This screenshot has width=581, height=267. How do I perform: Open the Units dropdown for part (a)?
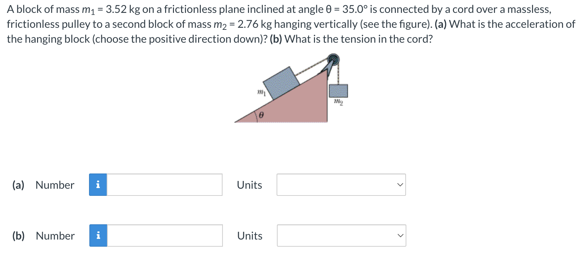click(341, 185)
